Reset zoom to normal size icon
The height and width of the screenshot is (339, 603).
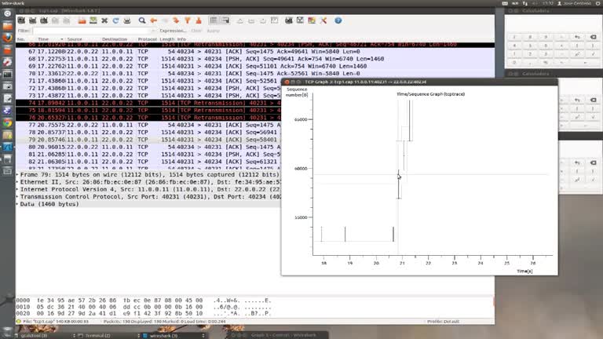click(263, 20)
